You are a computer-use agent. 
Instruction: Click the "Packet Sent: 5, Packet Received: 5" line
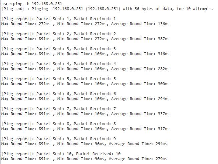[76, 79]
